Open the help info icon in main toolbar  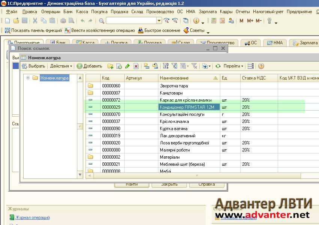tap(196, 21)
